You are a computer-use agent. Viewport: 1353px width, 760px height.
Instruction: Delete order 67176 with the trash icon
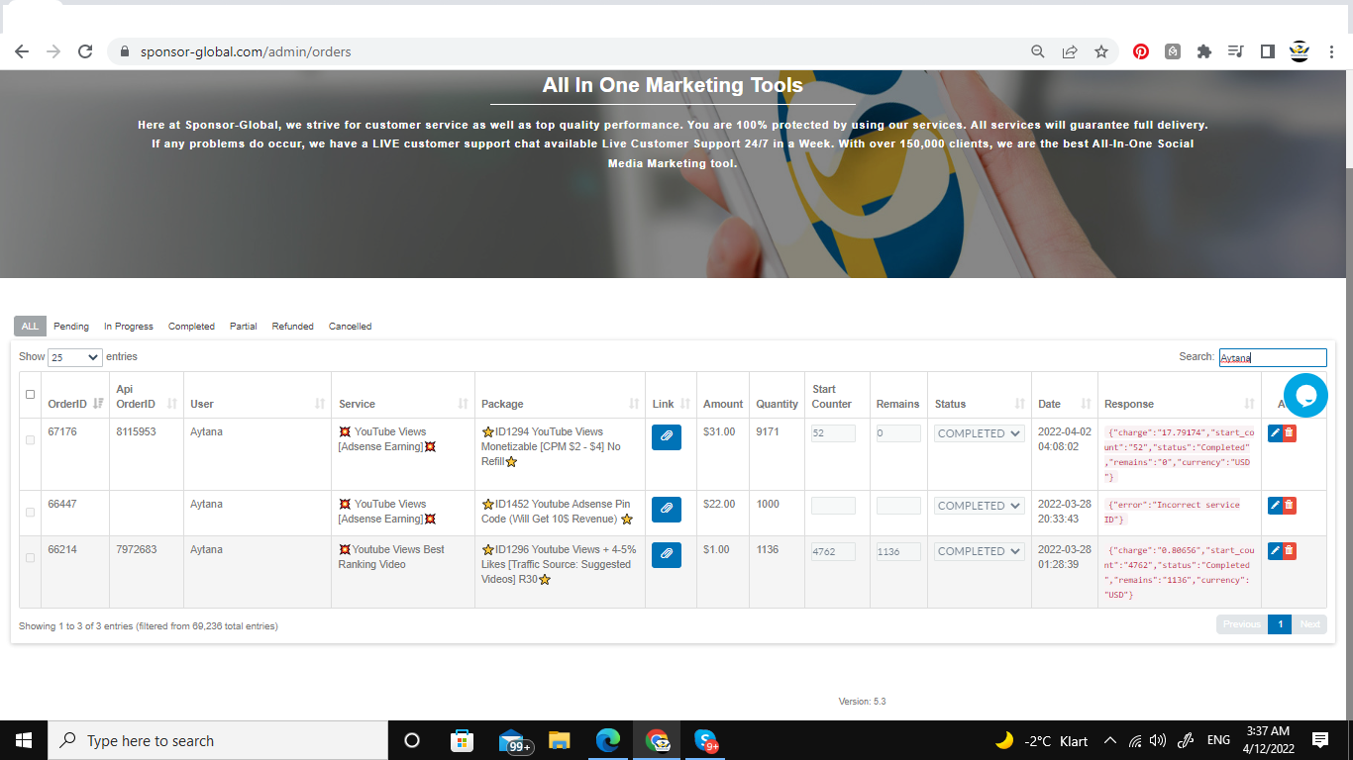[x=1289, y=433]
